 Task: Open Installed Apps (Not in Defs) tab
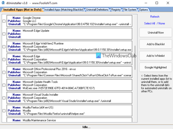pyautogui.click(x=22, y=10)
